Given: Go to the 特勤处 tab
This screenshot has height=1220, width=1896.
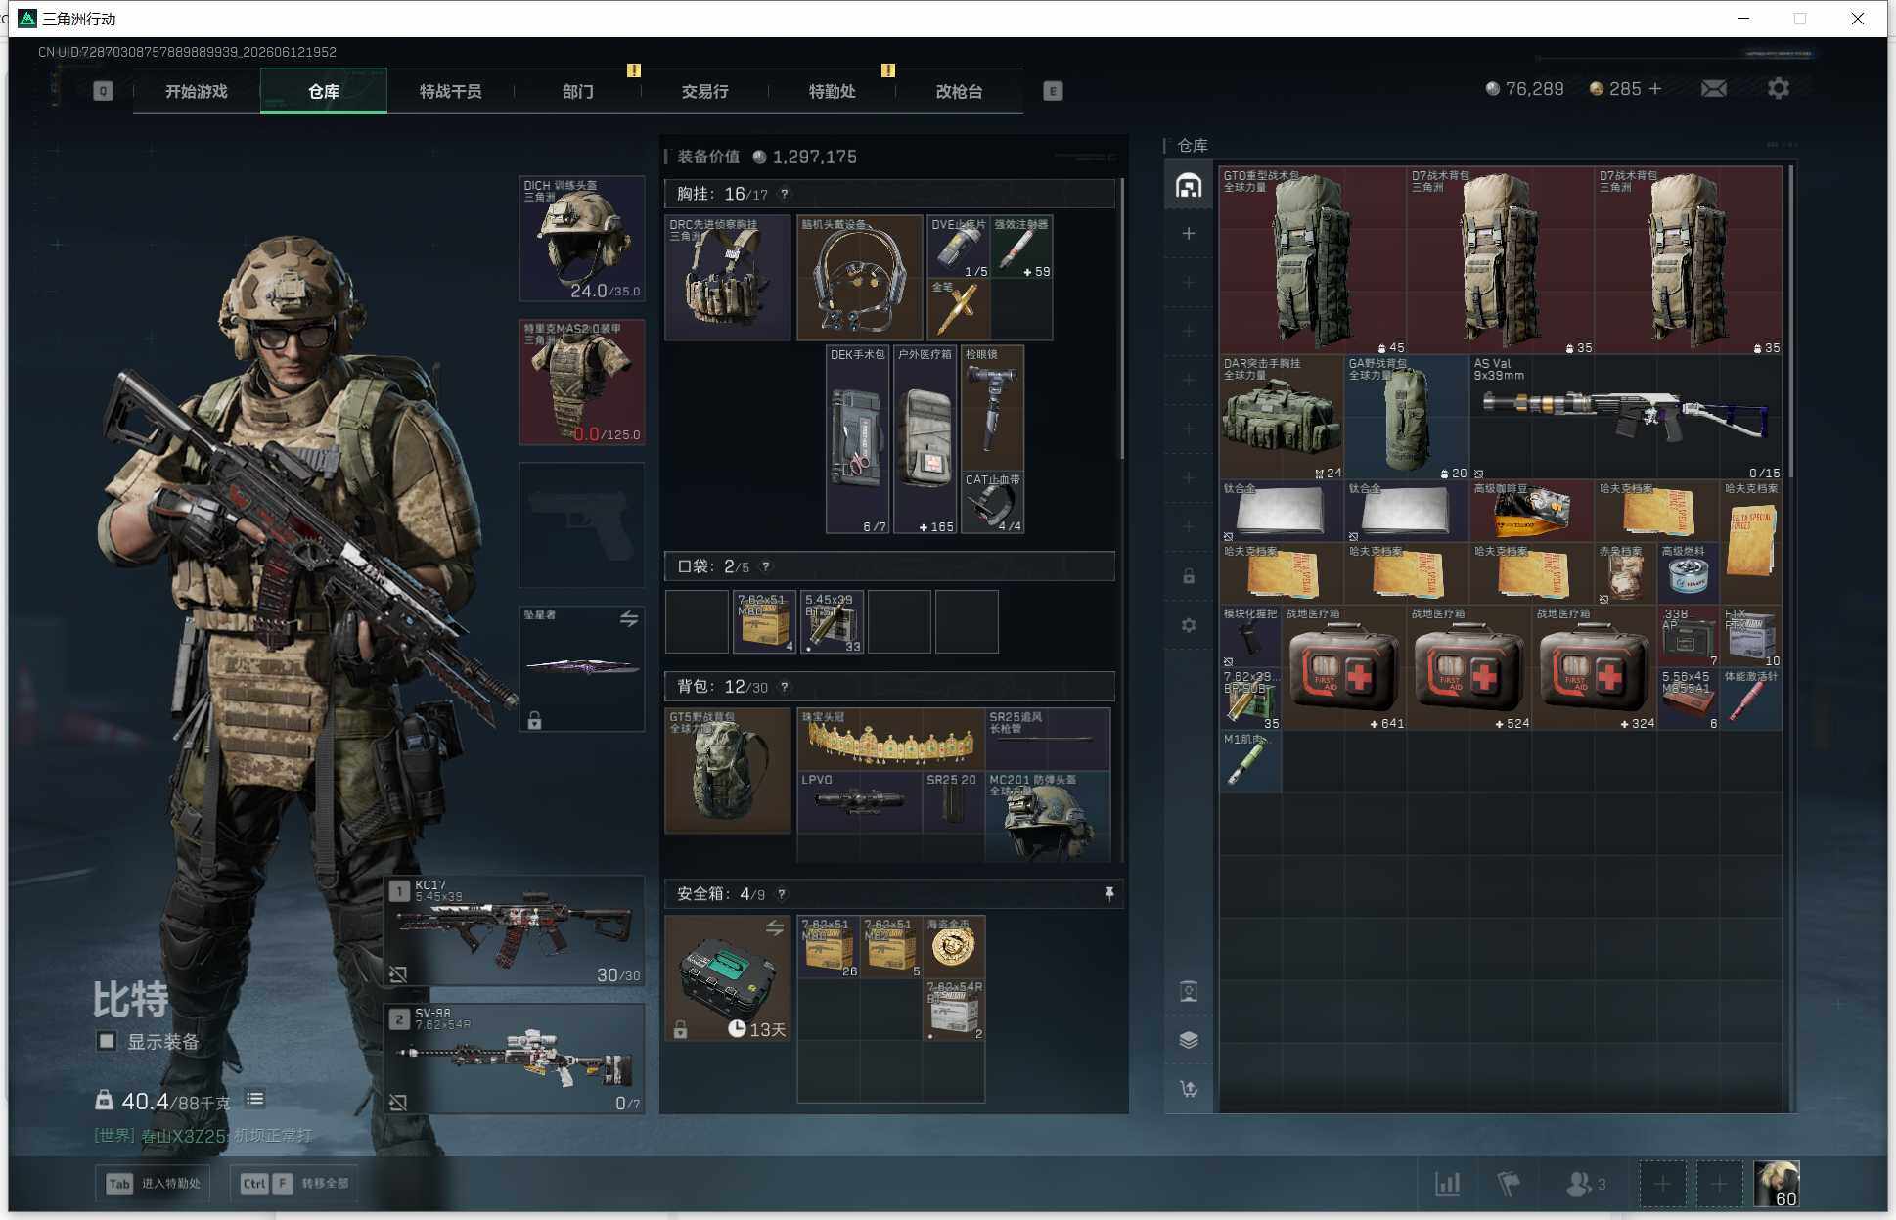Looking at the screenshot, I should coord(833,91).
